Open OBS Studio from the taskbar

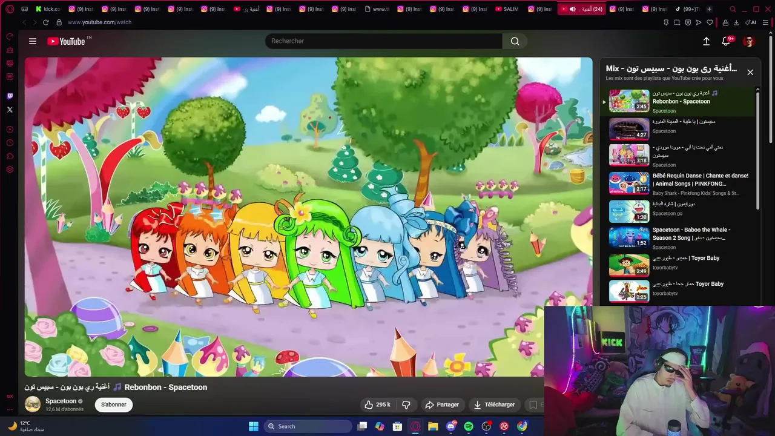coord(486,426)
